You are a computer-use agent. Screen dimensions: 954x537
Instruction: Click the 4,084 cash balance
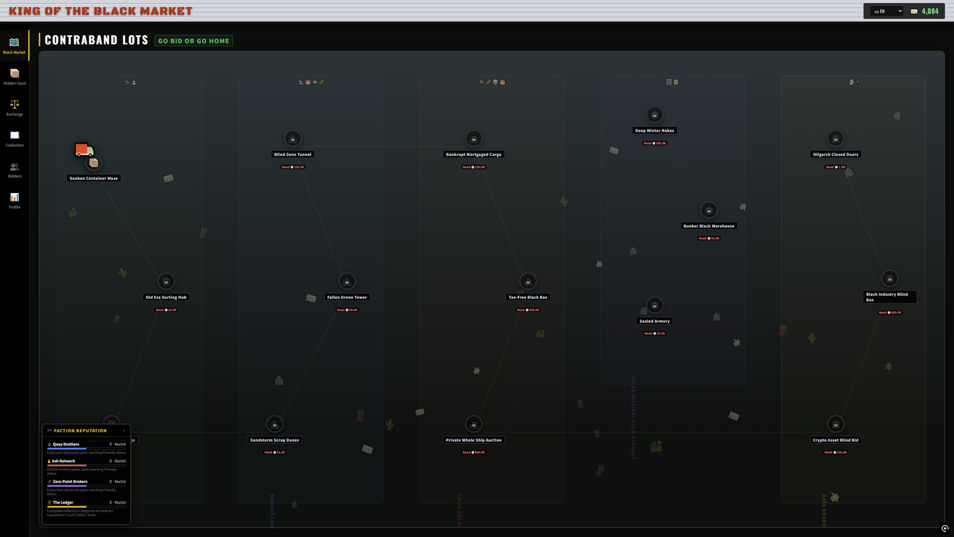point(930,11)
